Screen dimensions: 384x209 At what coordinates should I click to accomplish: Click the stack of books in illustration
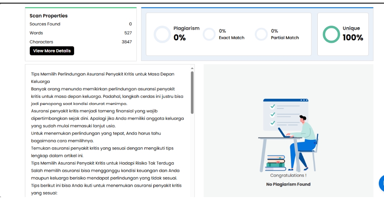[x=276, y=161]
